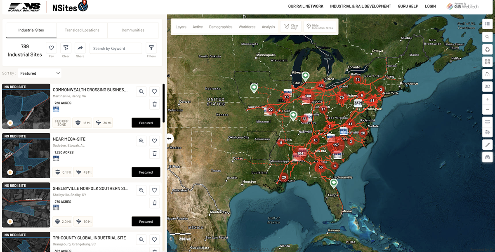Click the Search by keyword field
The width and height of the screenshot is (495, 252).
[x=115, y=48]
